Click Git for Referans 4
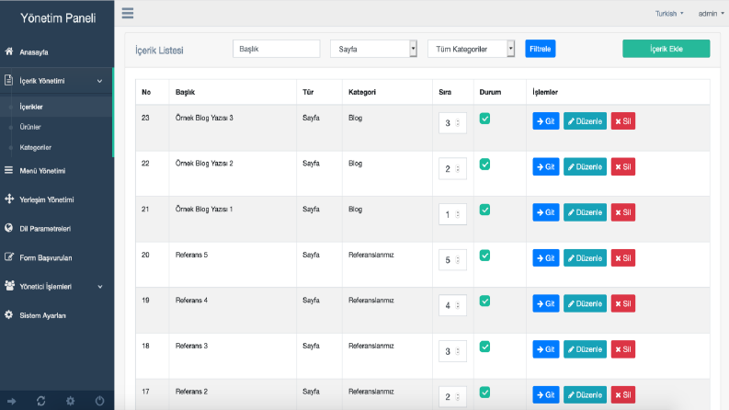The image size is (729, 410). (546, 303)
